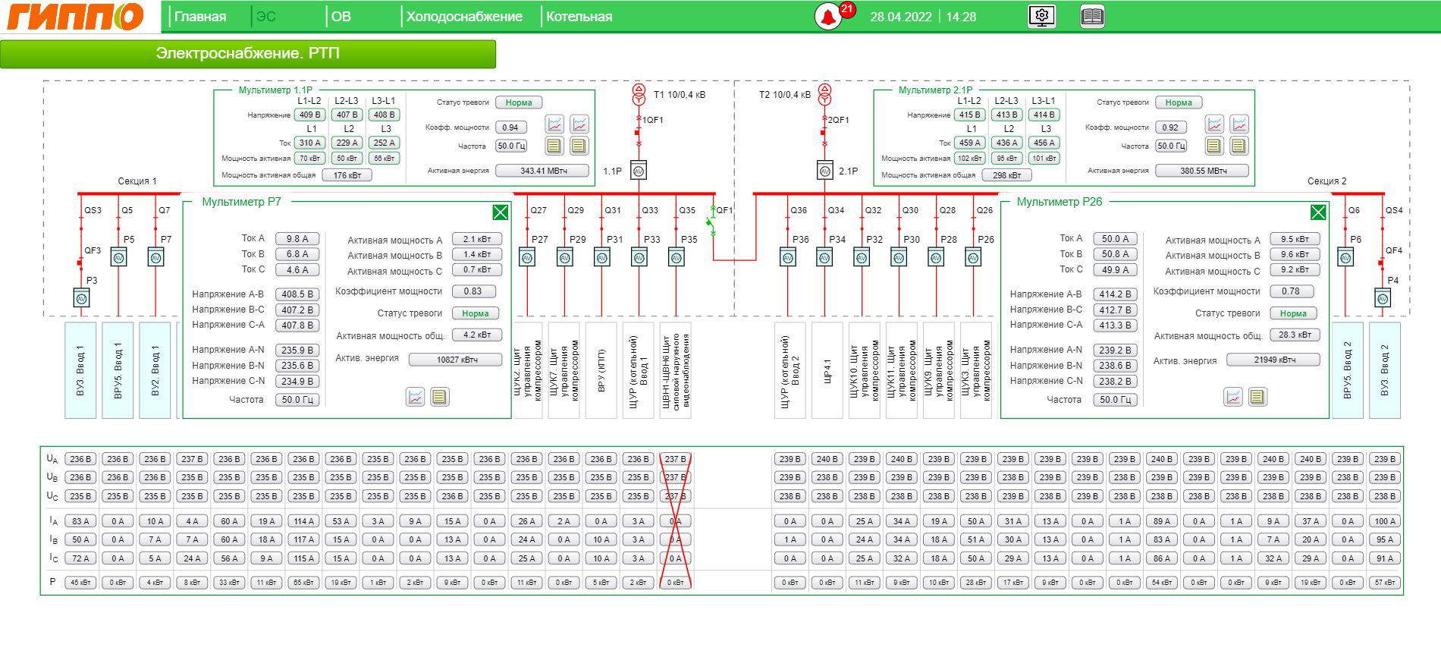Click the 343.41 МВтч active energy field
The width and height of the screenshot is (1441, 654).
click(542, 171)
